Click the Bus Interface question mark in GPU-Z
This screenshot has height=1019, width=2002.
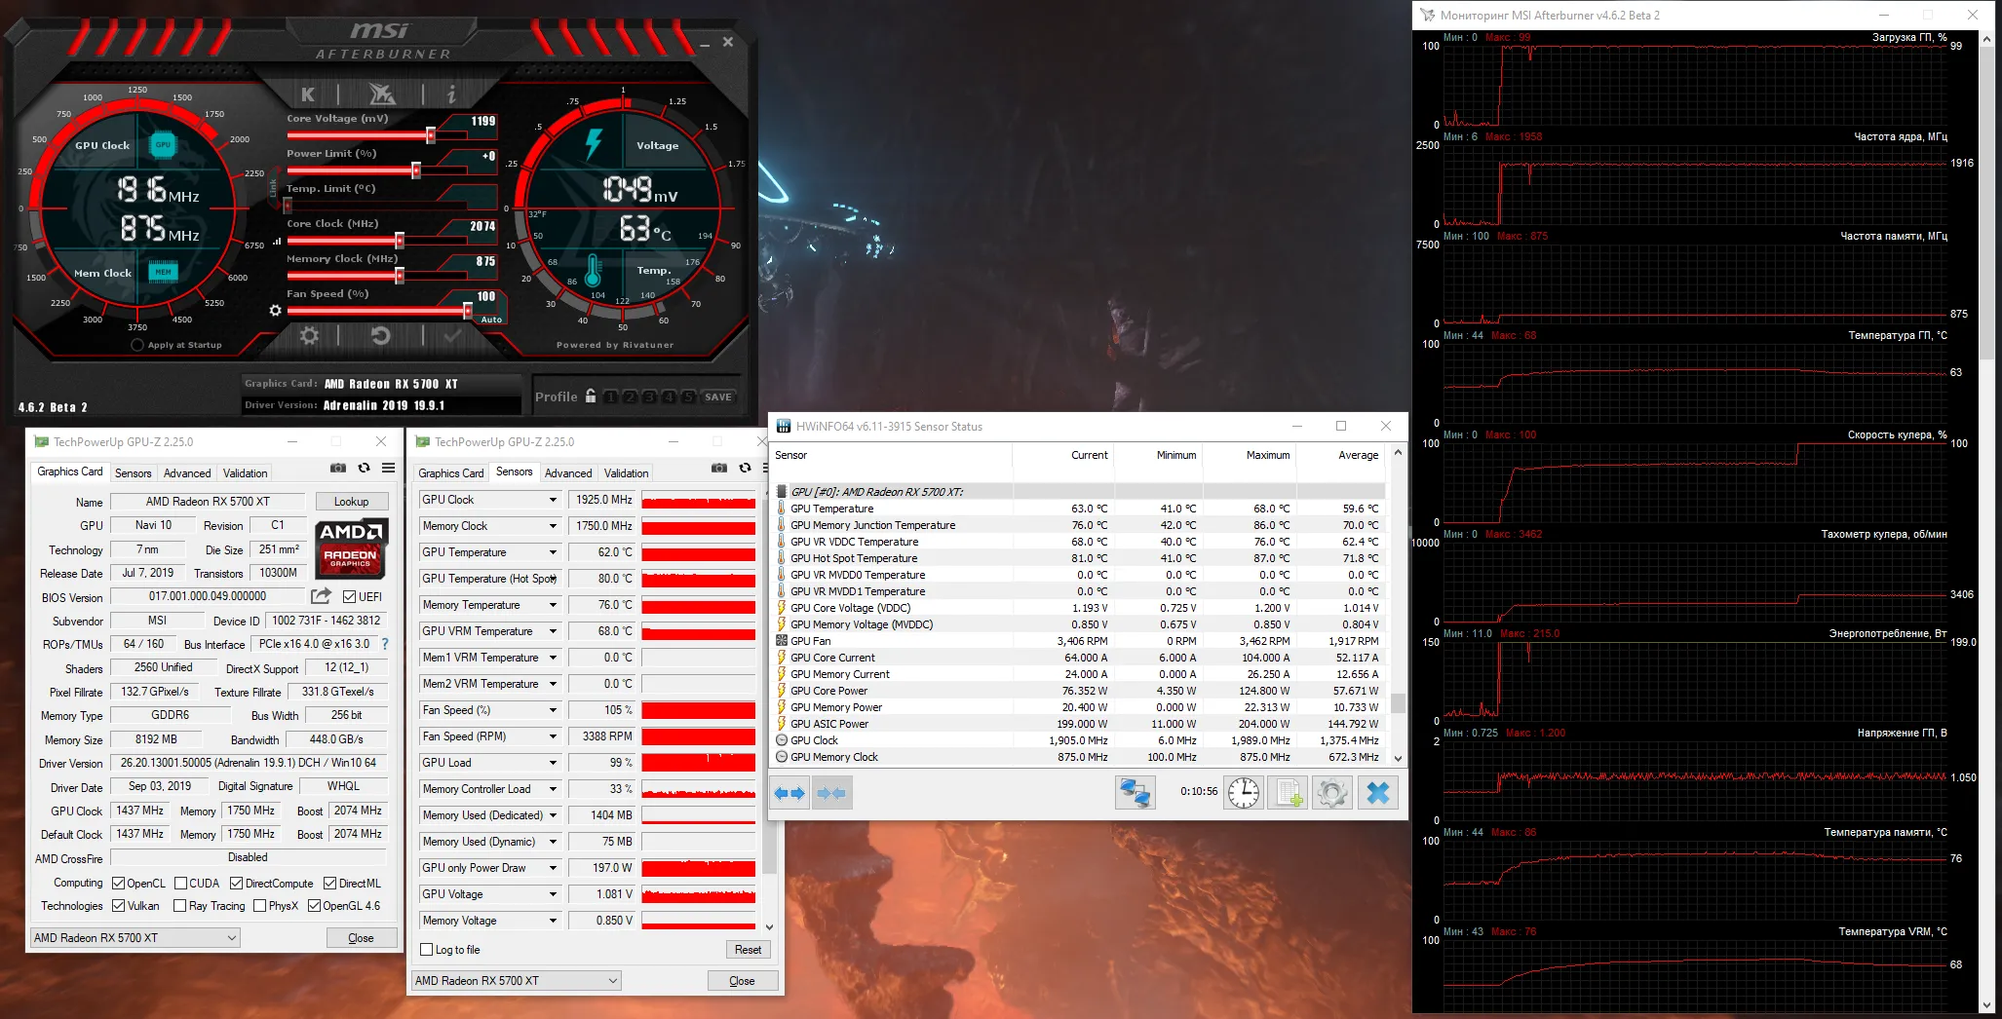pyautogui.click(x=385, y=644)
